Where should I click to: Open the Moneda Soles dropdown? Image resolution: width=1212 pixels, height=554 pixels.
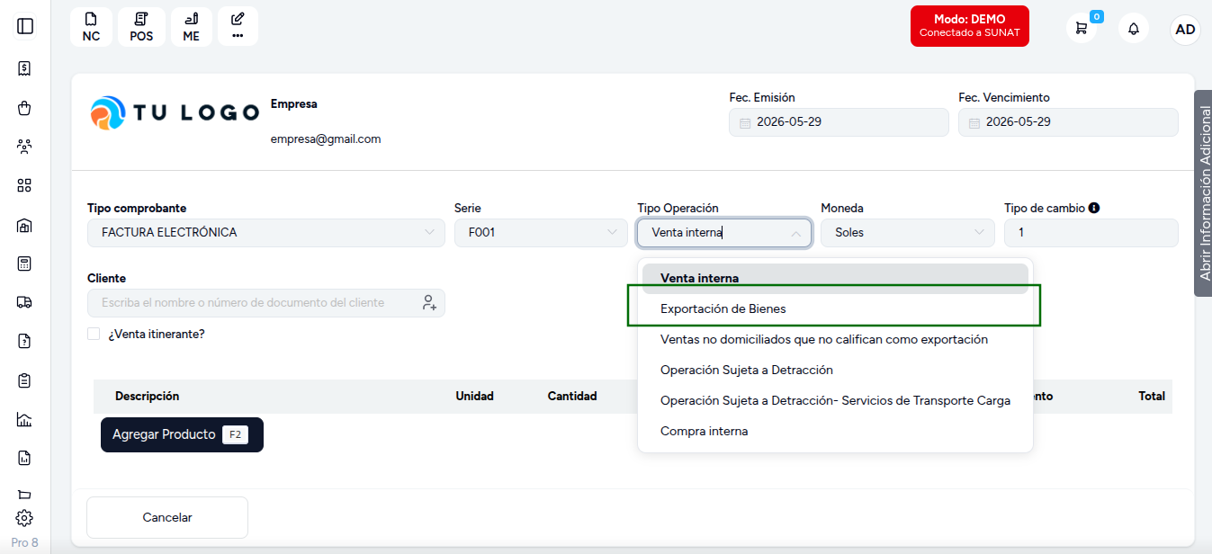[908, 233]
